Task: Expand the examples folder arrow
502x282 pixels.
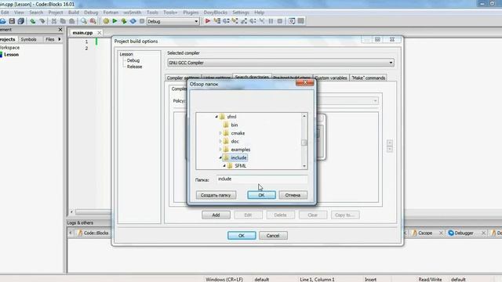Action: click(x=220, y=150)
